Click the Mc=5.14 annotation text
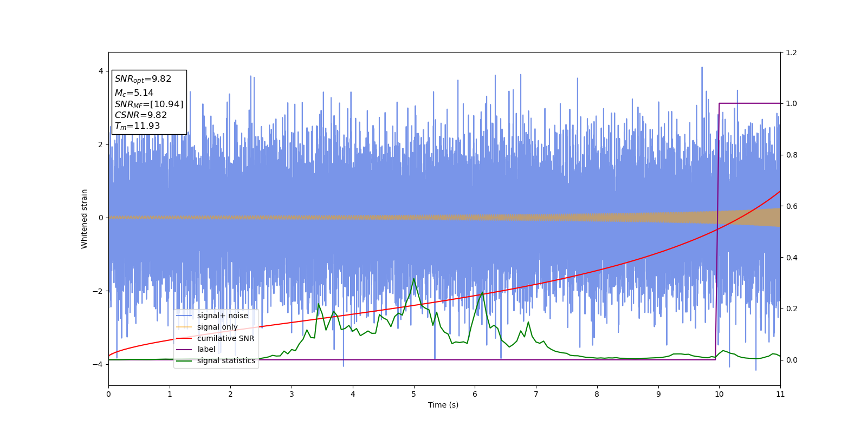Viewport: 867px width, 433px height. click(134, 93)
